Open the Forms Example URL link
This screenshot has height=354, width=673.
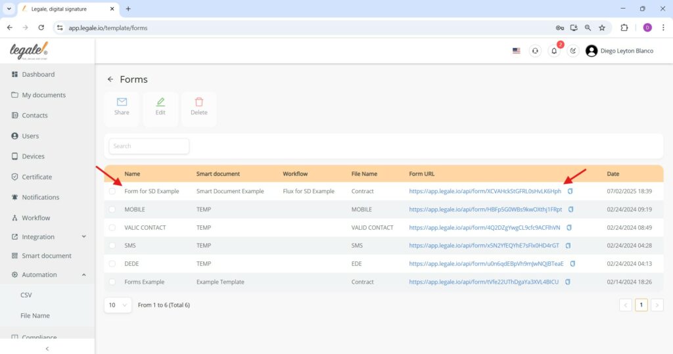(484, 282)
